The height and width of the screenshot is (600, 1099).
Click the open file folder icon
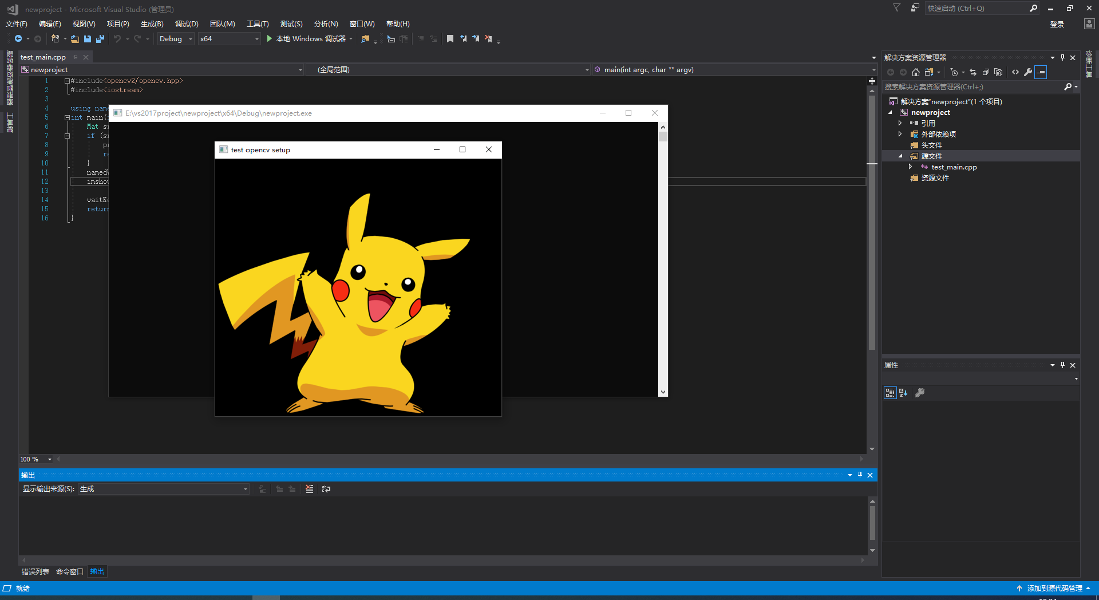tap(75, 39)
